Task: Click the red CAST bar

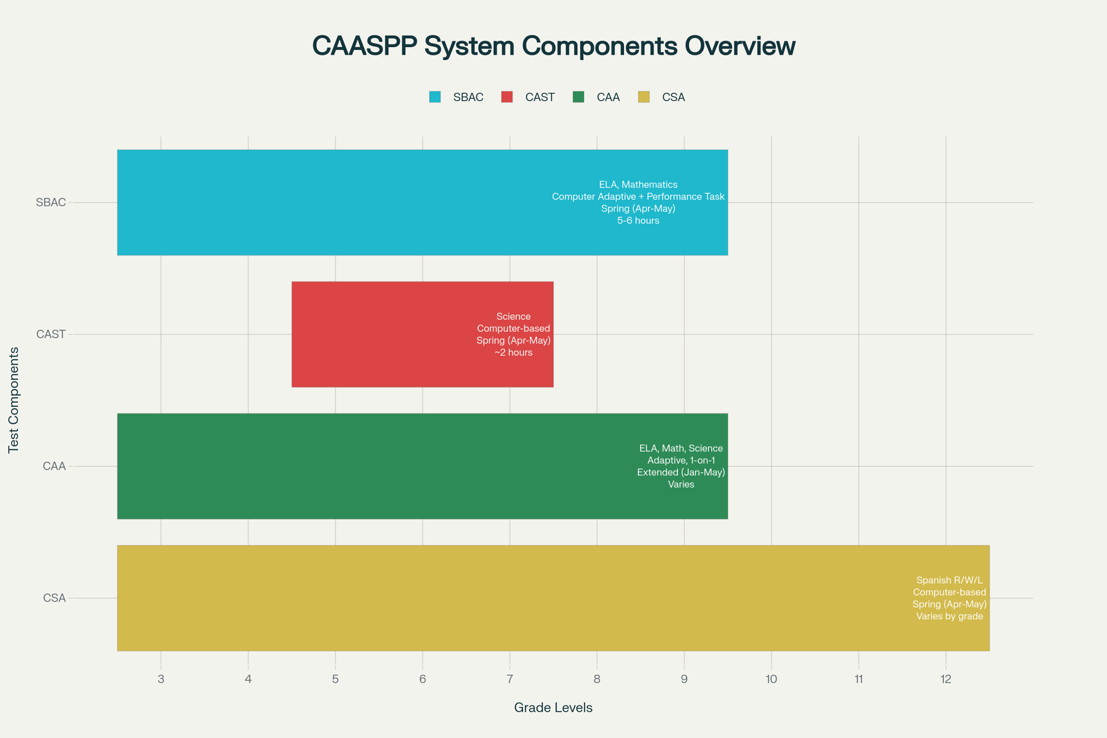Action: (423, 334)
